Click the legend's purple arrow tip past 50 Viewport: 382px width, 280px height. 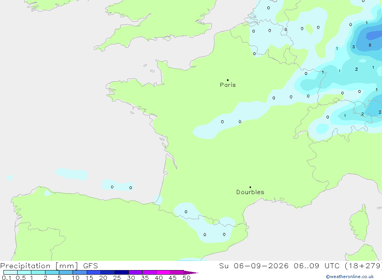[191, 272]
